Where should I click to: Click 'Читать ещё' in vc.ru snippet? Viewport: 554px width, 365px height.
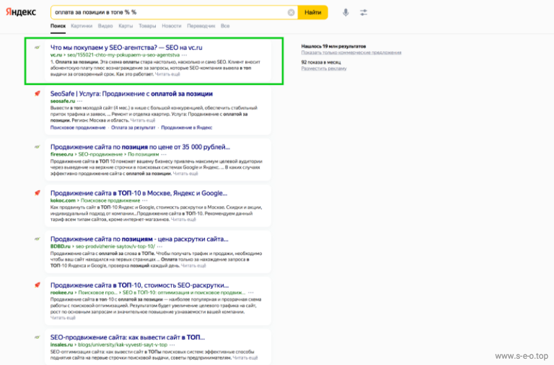click(168, 74)
